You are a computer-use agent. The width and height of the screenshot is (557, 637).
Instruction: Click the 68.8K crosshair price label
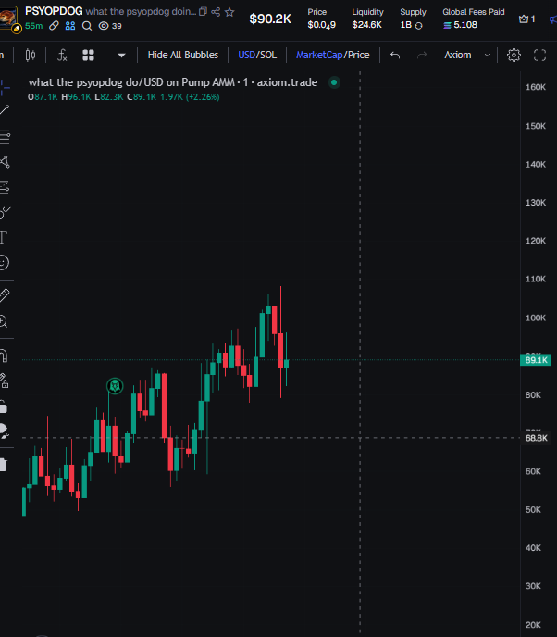coord(537,438)
